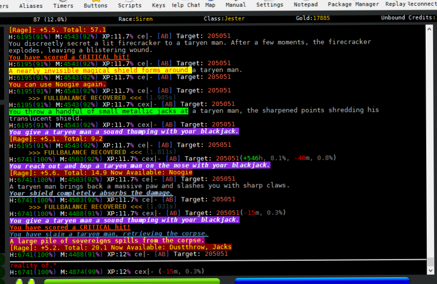Click the '[Rage]: +5.5. Total: 57.1' line
Screen dimensions: 437x284
tap(57, 30)
